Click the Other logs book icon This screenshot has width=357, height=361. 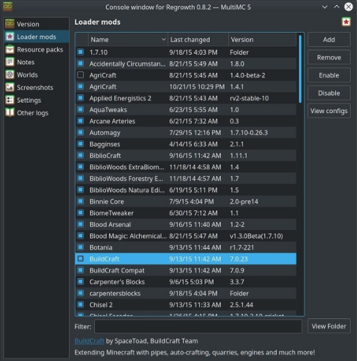pyautogui.click(x=10, y=113)
